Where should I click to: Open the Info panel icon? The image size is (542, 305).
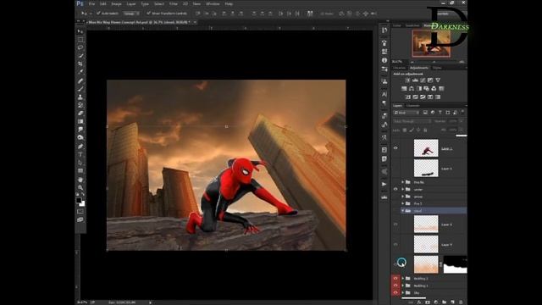pyautogui.click(x=384, y=60)
